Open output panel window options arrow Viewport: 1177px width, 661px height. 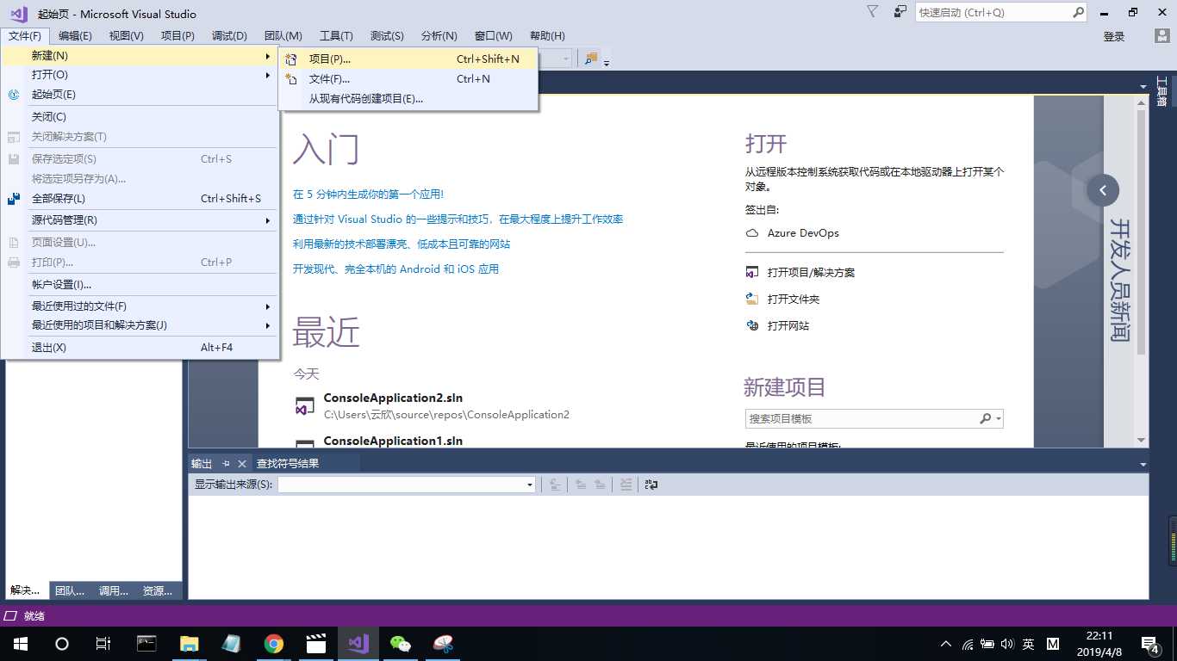(x=1143, y=464)
